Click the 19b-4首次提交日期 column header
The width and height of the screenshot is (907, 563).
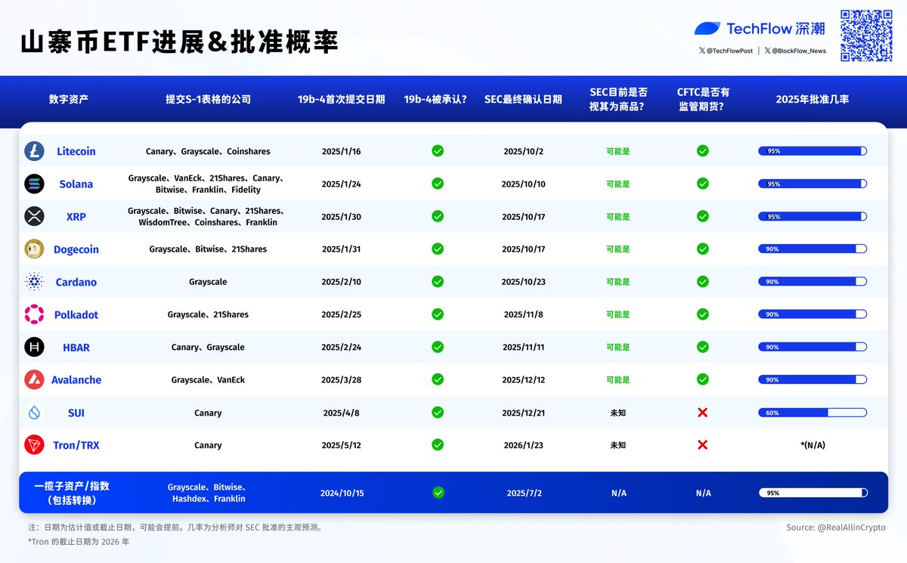click(341, 99)
